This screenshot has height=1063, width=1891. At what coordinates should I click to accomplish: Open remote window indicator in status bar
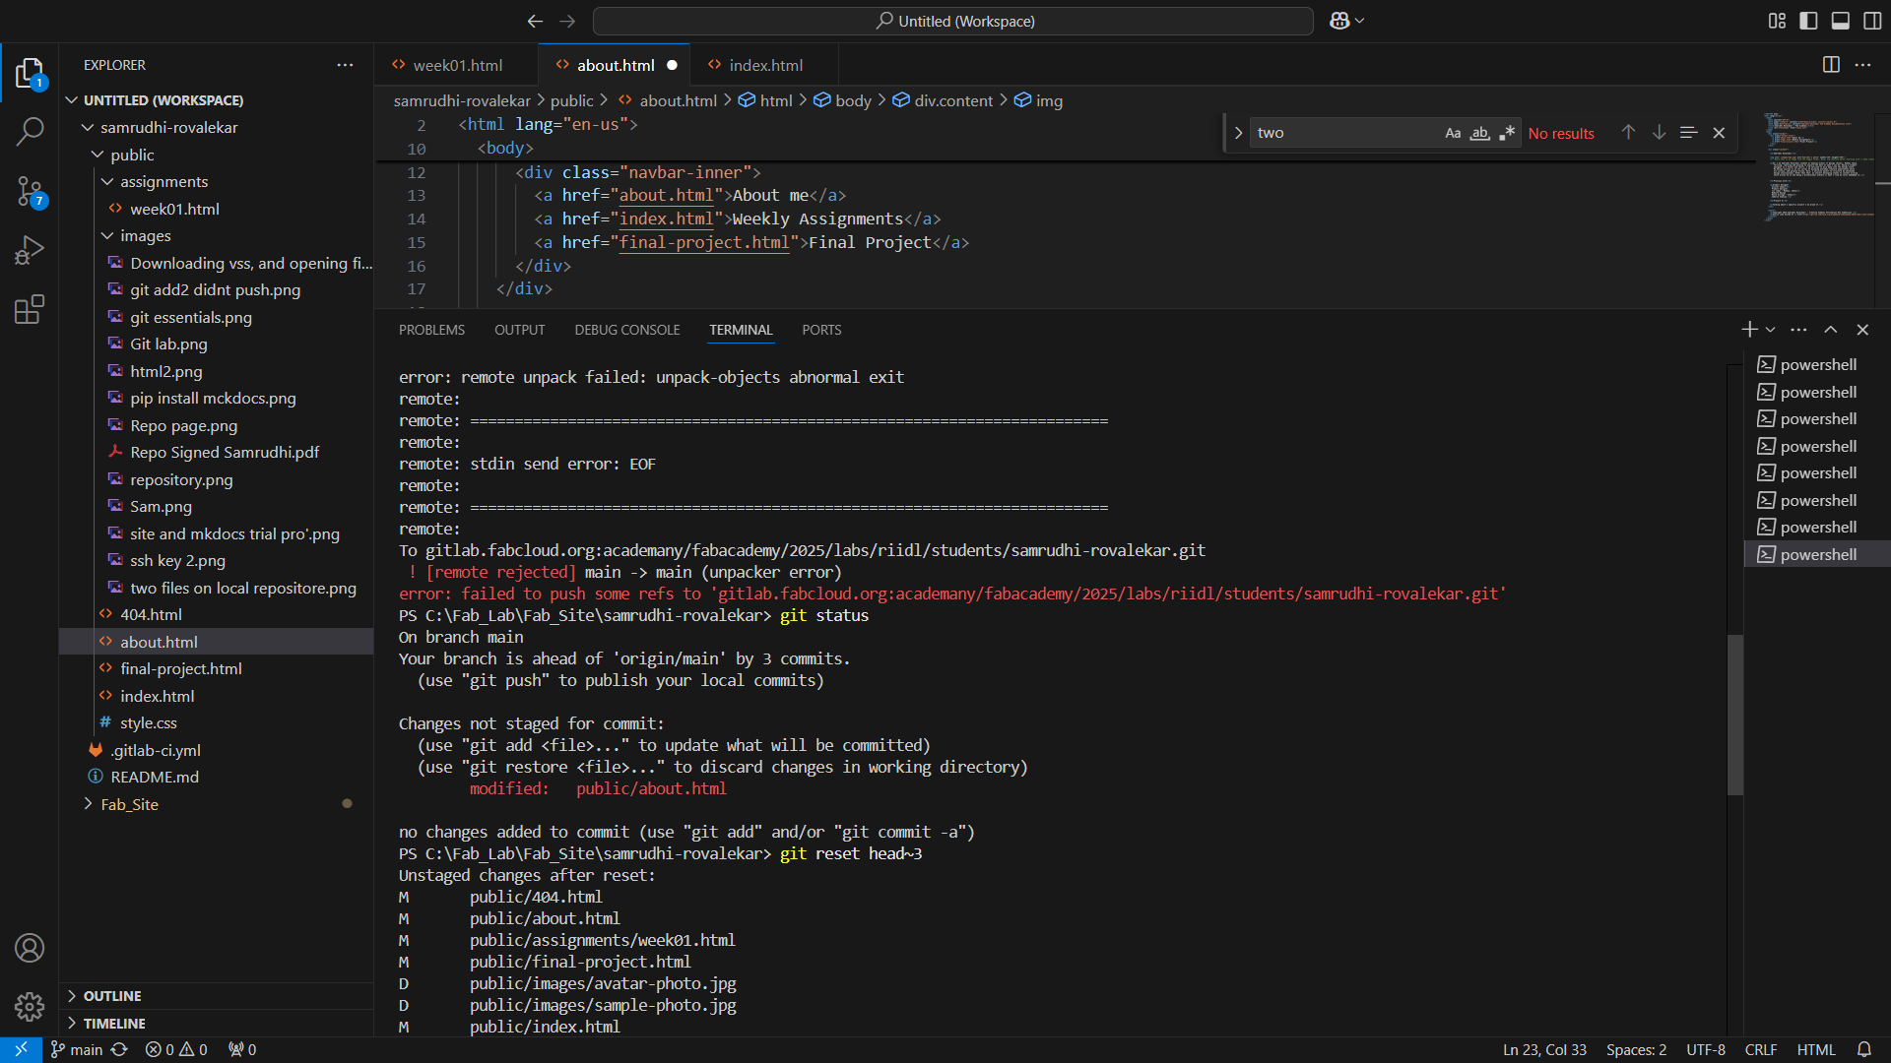21,1049
